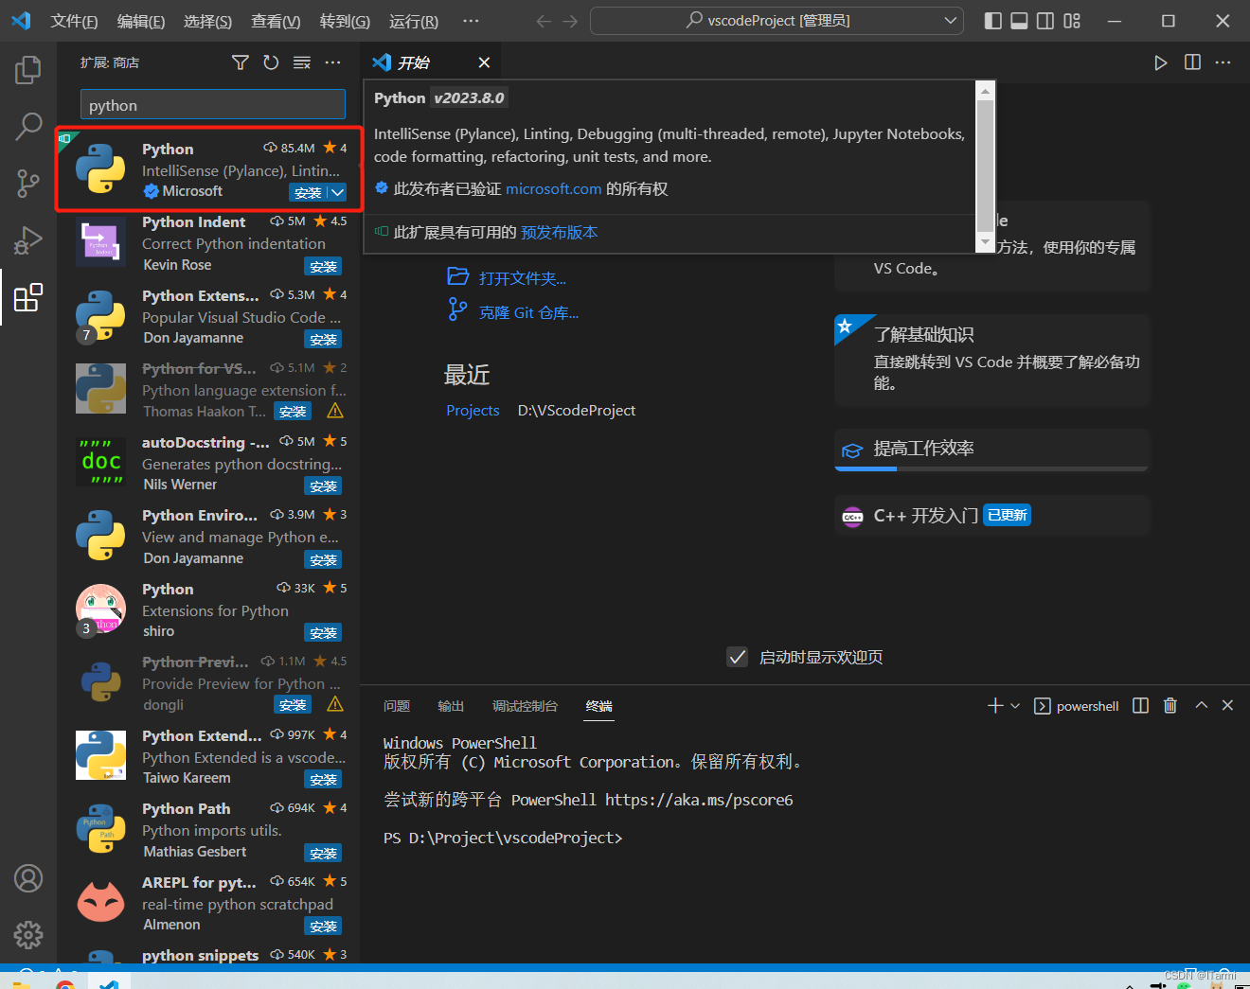The image size is (1250, 989).
Task: Open the 查看(V) menu
Action: 276,21
